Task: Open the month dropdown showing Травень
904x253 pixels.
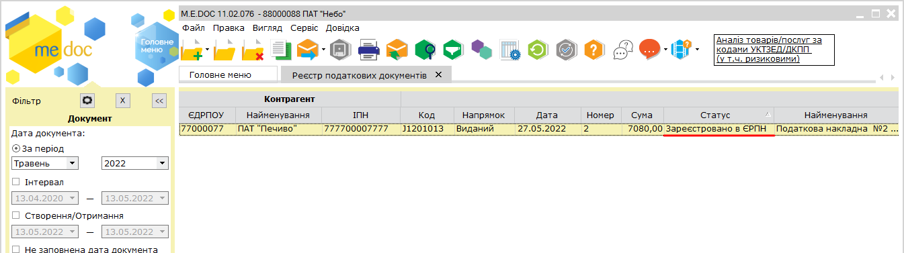Action: tap(46, 163)
